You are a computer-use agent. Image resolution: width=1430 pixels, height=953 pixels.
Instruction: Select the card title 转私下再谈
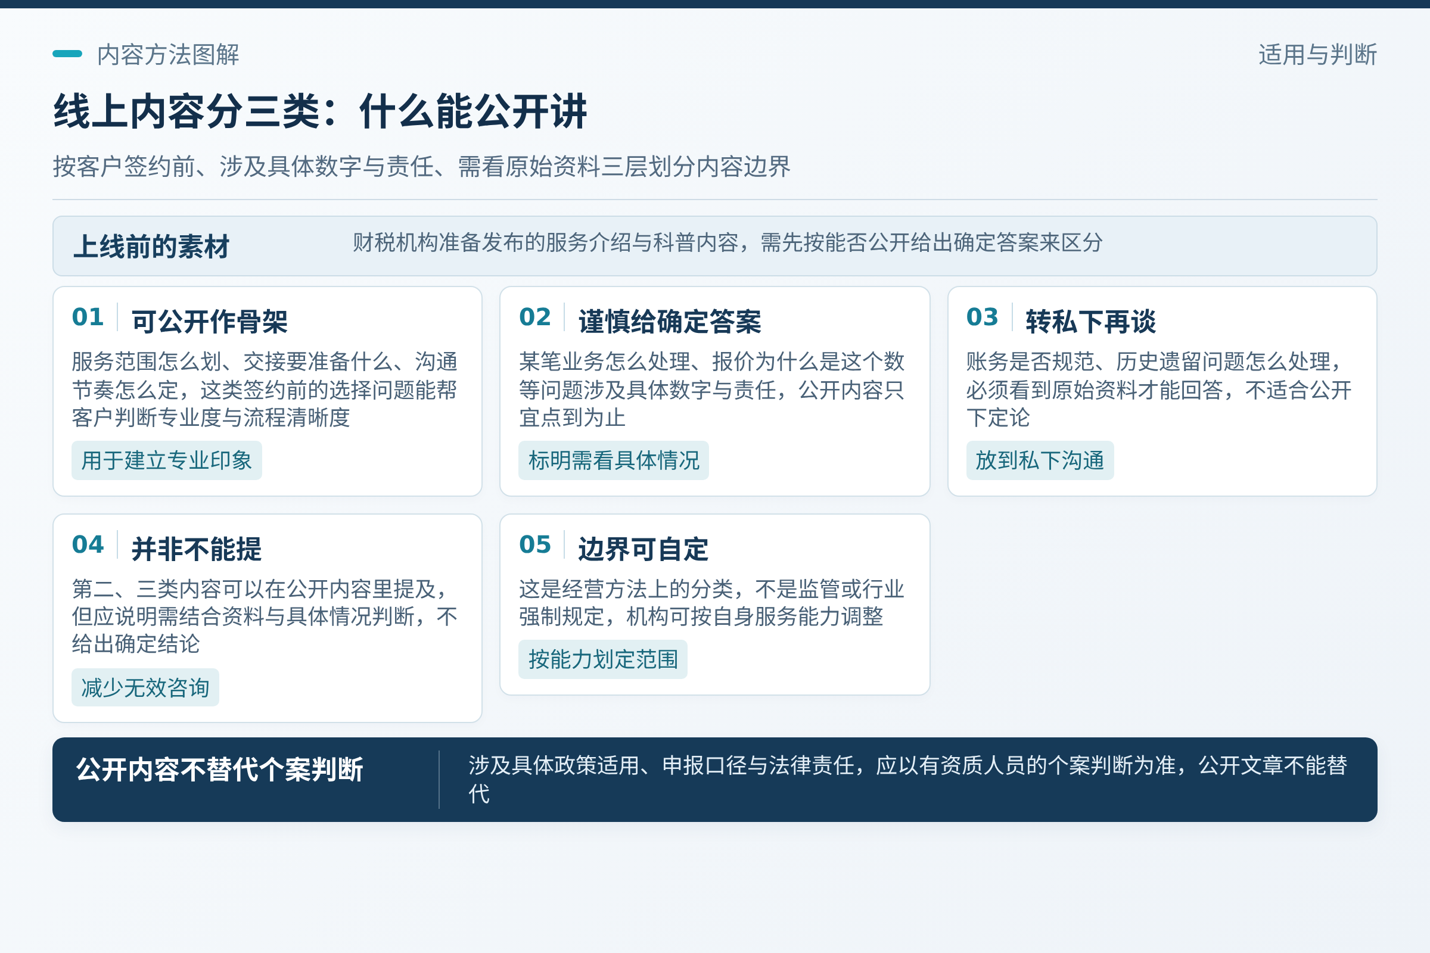click(x=1092, y=322)
